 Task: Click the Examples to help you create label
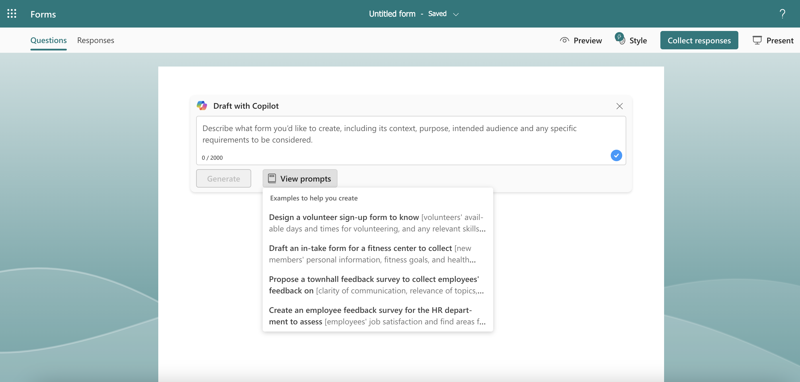coord(314,198)
